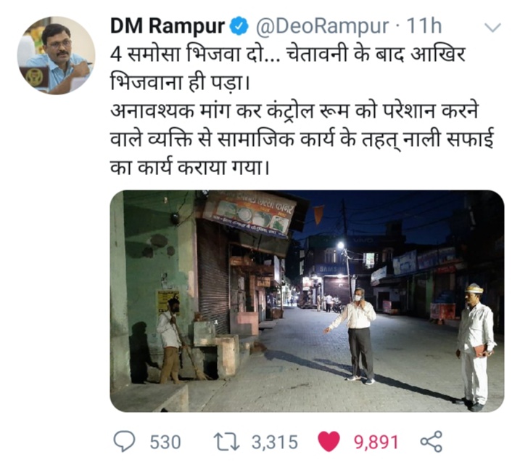Open DM Rampur profile picture
512x465 pixels.
(56, 55)
